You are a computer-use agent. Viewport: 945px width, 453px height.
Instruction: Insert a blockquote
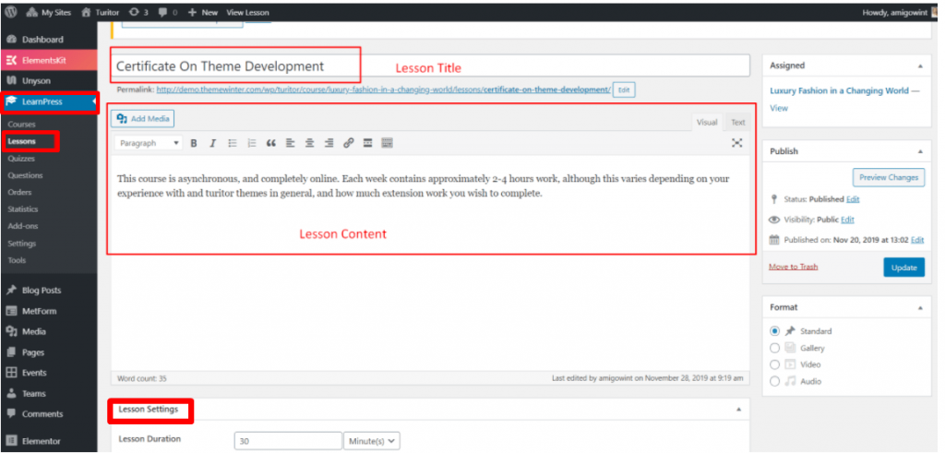[x=271, y=143]
